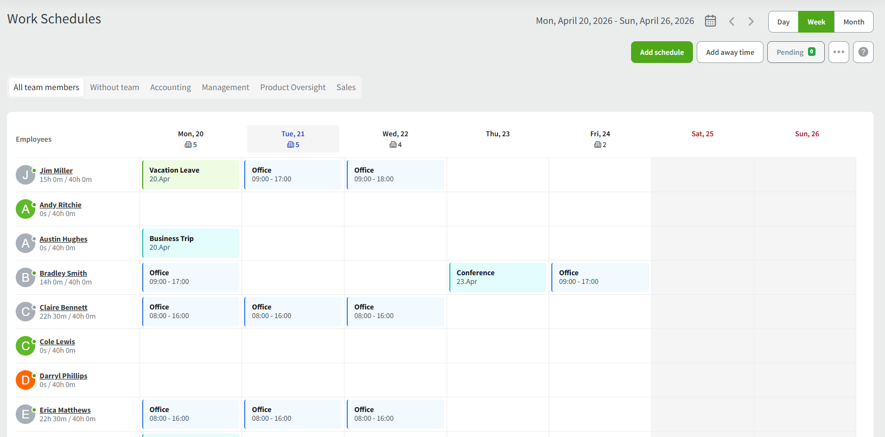Open the Pending requests button
Image resolution: width=885 pixels, height=437 pixels.
(795, 52)
